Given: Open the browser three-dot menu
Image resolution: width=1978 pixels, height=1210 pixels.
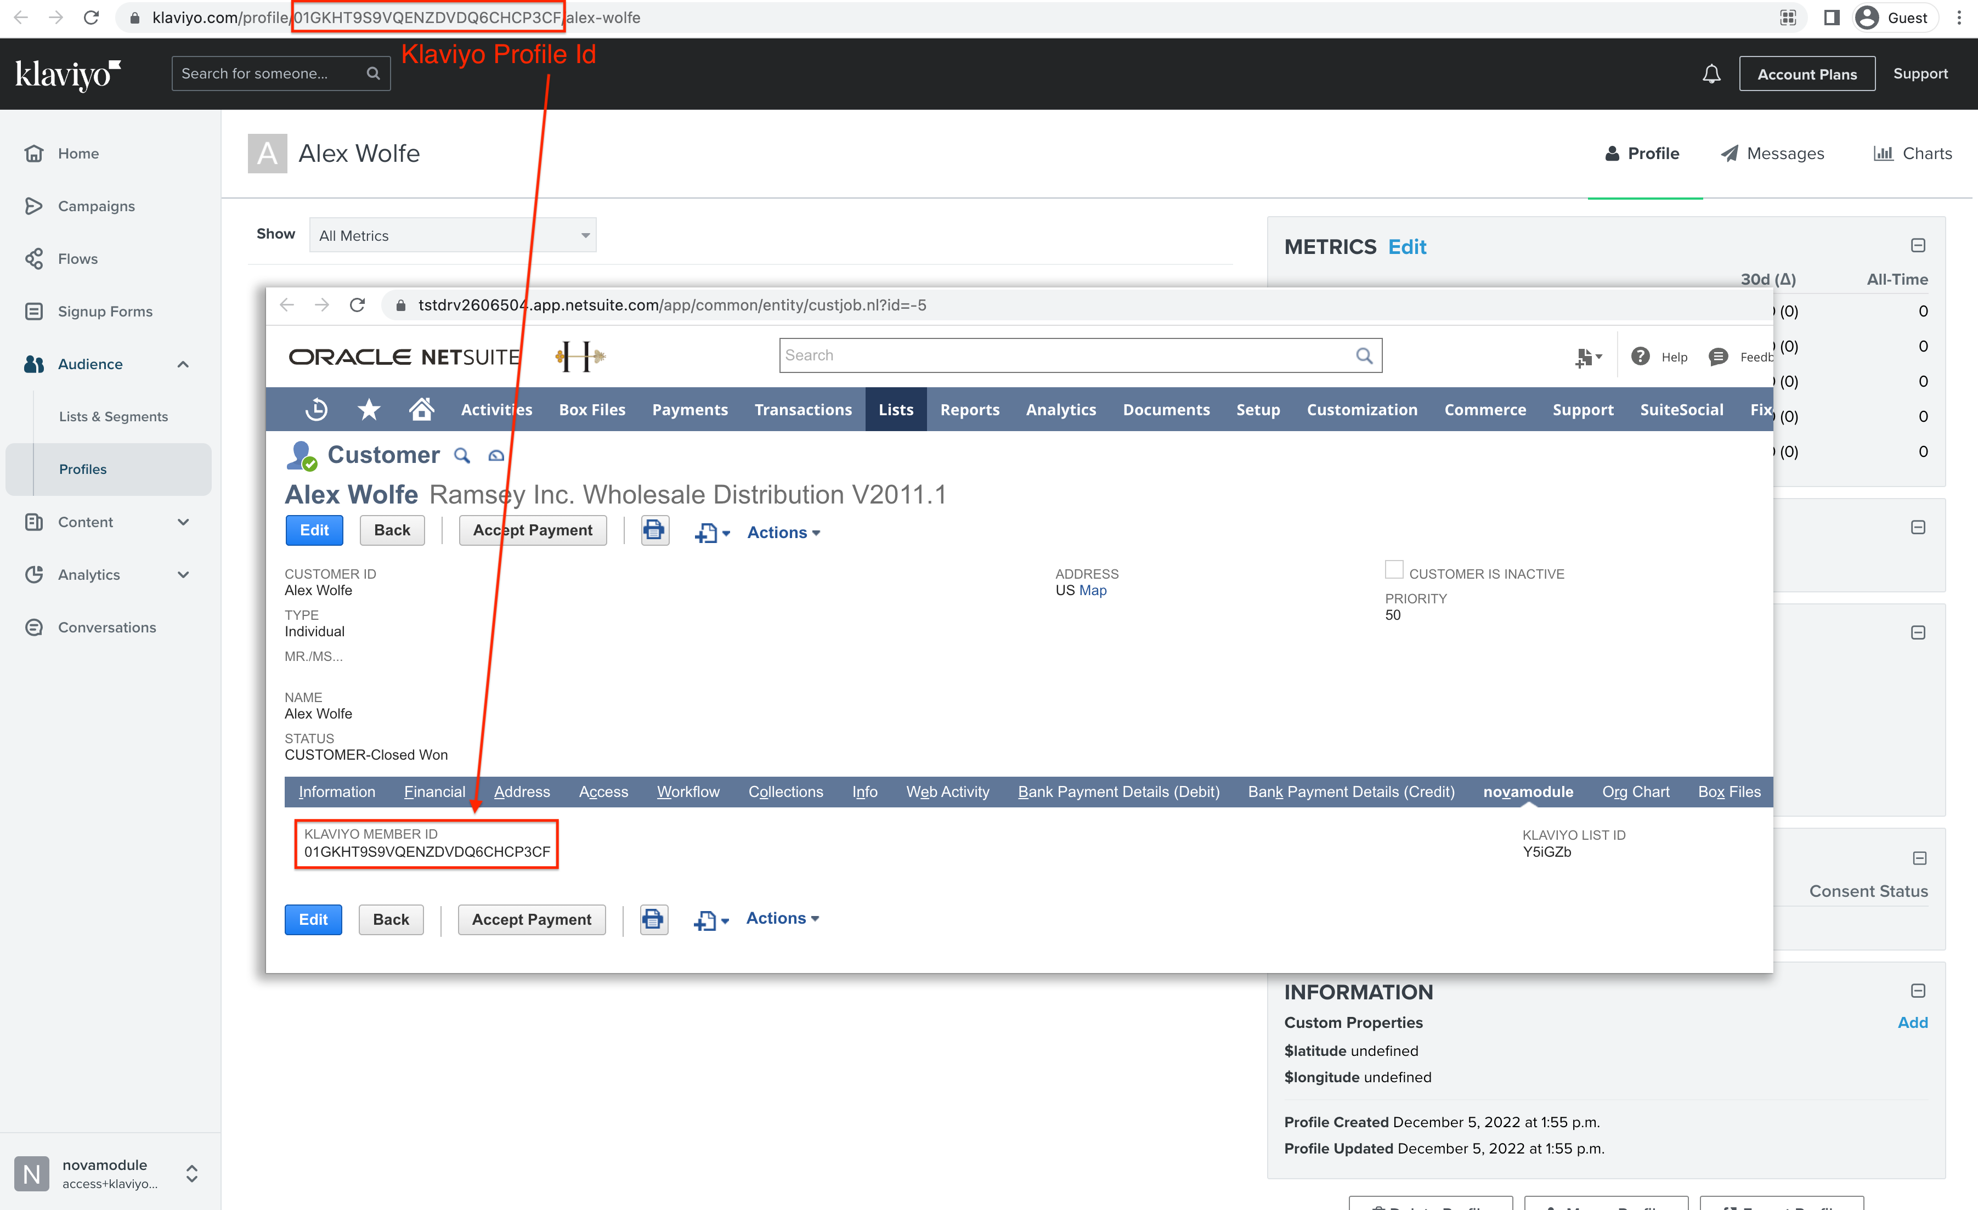Looking at the screenshot, I should point(1959,18).
